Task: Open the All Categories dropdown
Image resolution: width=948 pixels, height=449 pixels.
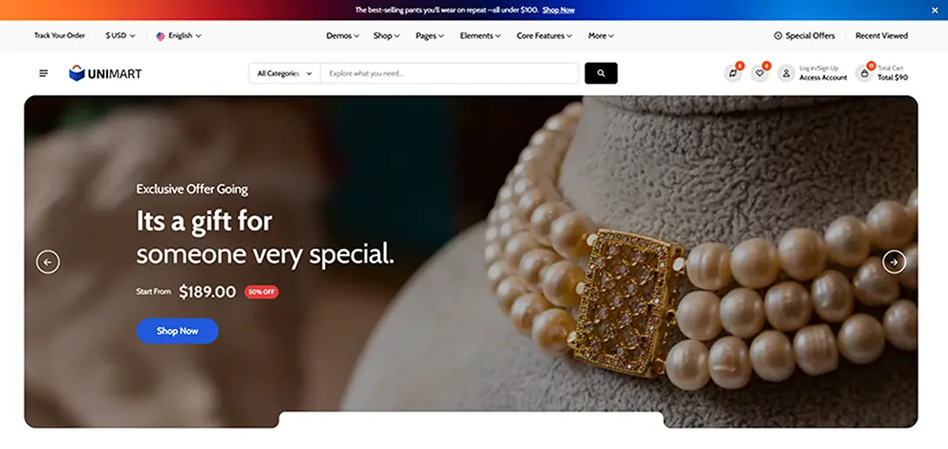Action: (285, 74)
